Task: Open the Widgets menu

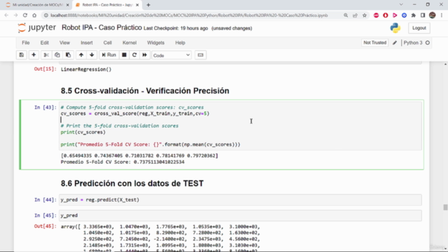Action: 155,43
